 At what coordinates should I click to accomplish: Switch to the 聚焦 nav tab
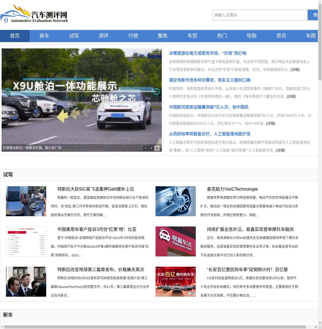pos(163,36)
